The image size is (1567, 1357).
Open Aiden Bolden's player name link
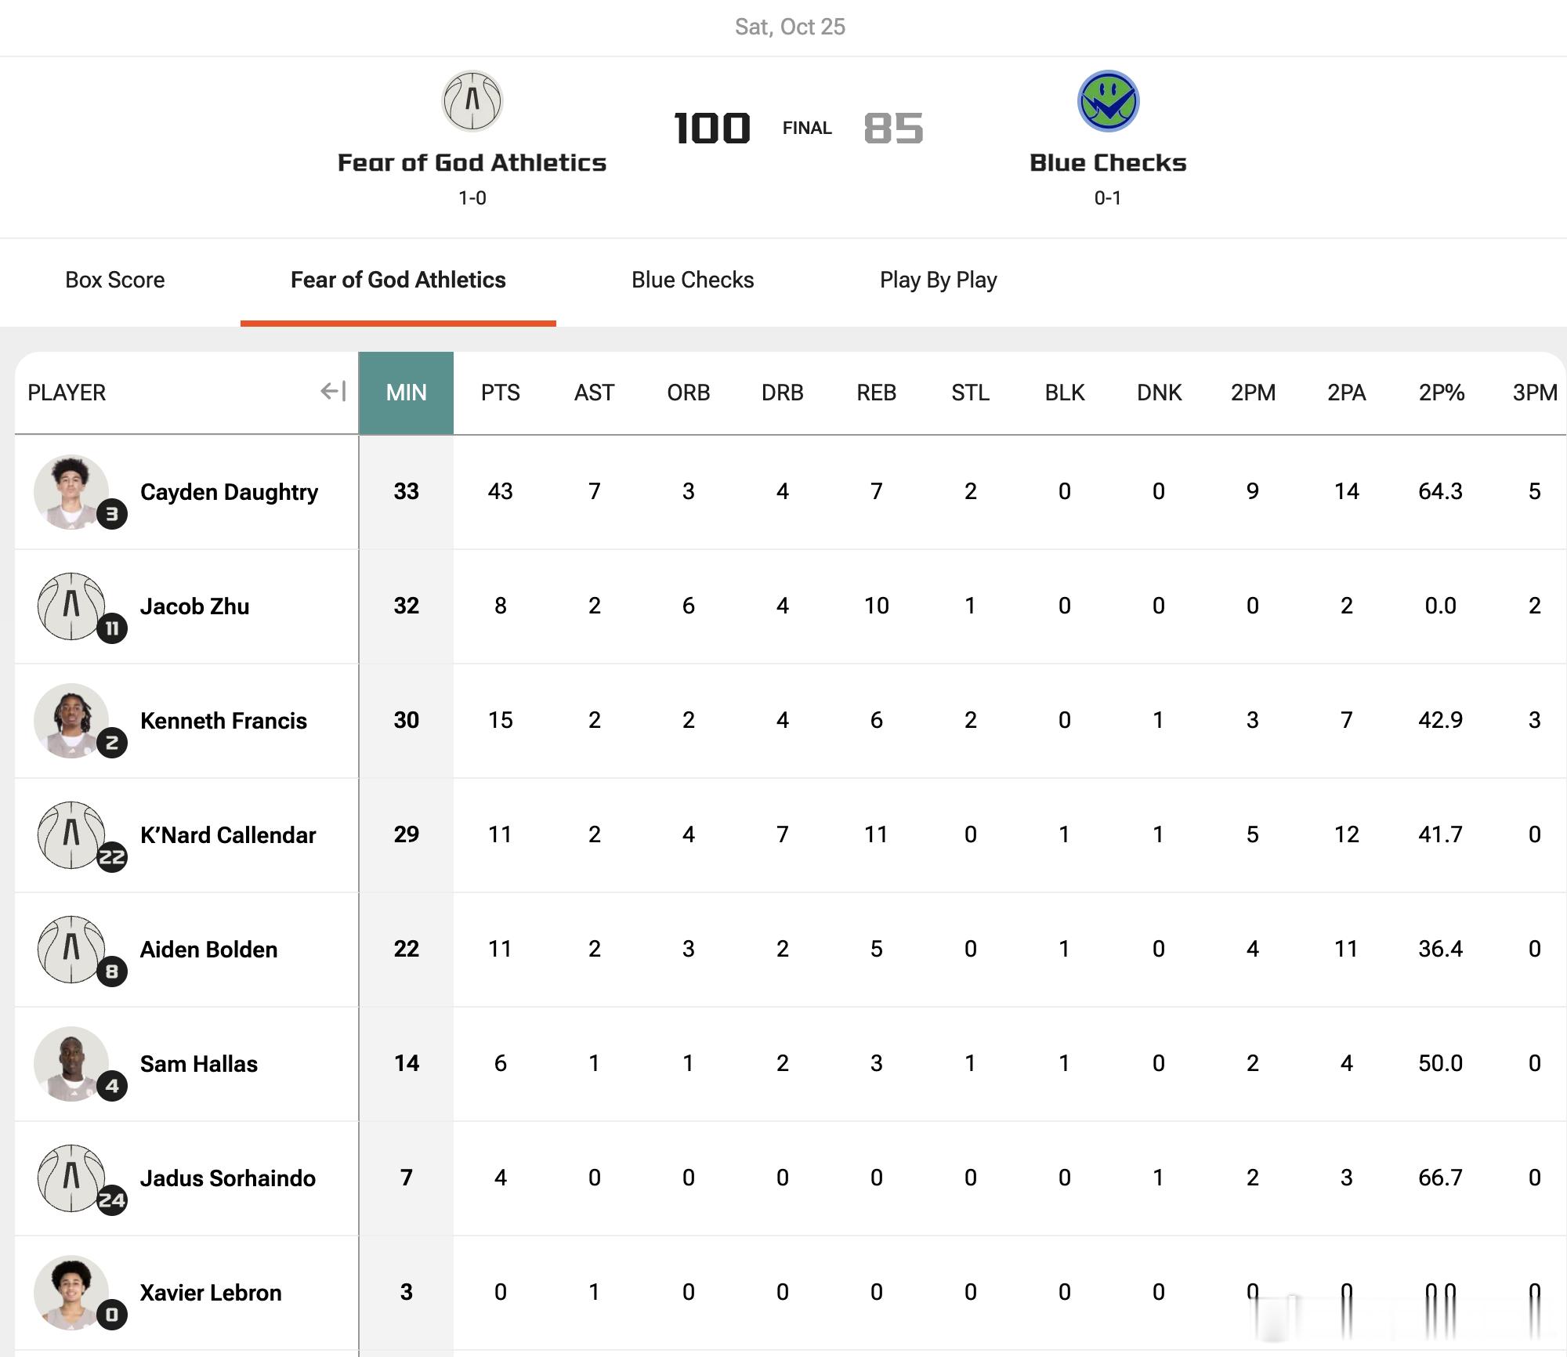click(208, 950)
